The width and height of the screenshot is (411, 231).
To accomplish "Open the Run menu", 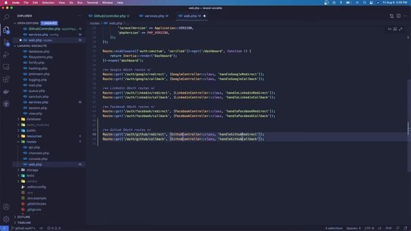I will 80,3.
